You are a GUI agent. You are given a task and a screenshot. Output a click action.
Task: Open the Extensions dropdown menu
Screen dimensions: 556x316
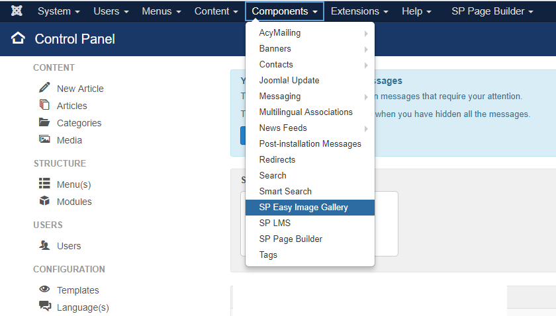tap(359, 11)
